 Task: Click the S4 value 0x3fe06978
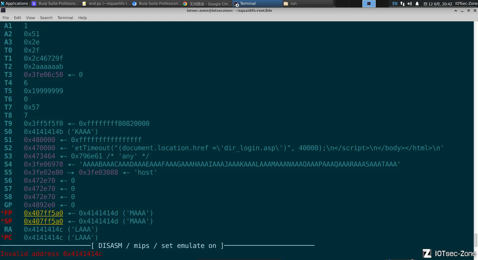pyautogui.click(x=43, y=164)
